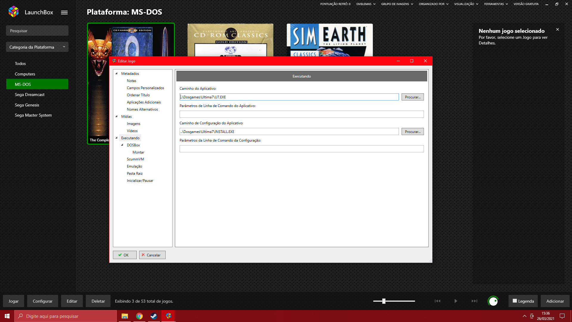This screenshot has height=322, width=572.
Task: Click the Caminho do Aplicativo path field
Action: coord(289,97)
